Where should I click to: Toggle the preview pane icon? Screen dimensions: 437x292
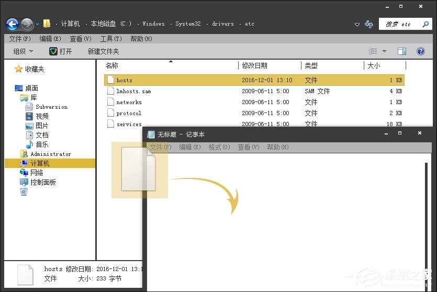click(402, 51)
